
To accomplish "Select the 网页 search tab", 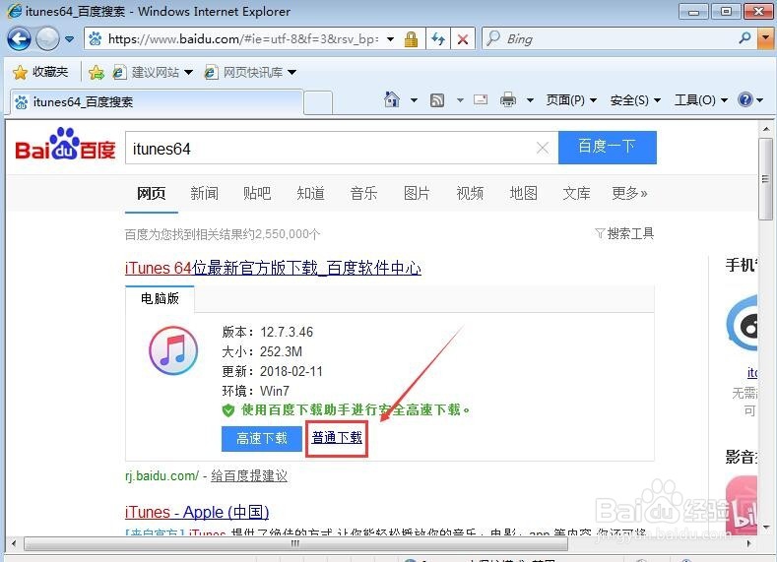I will click(151, 193).
